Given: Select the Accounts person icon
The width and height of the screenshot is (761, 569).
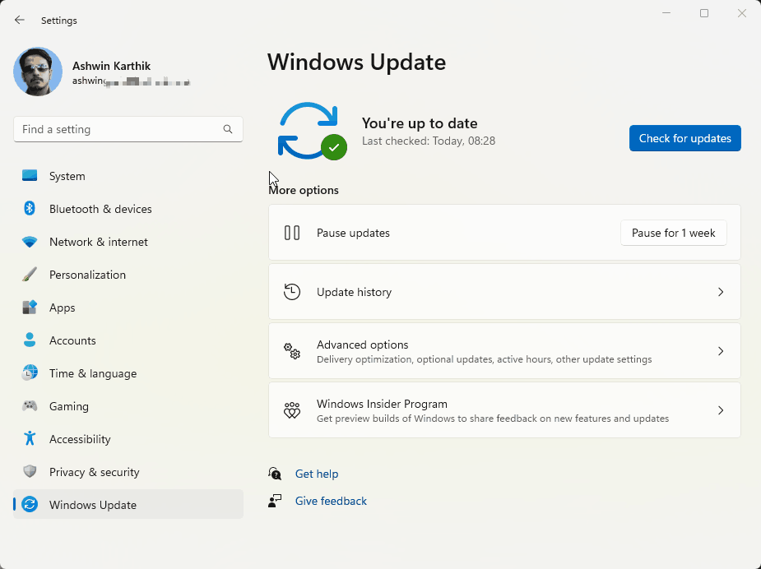Looking at the screenshot, I should (x=30, y=340).
